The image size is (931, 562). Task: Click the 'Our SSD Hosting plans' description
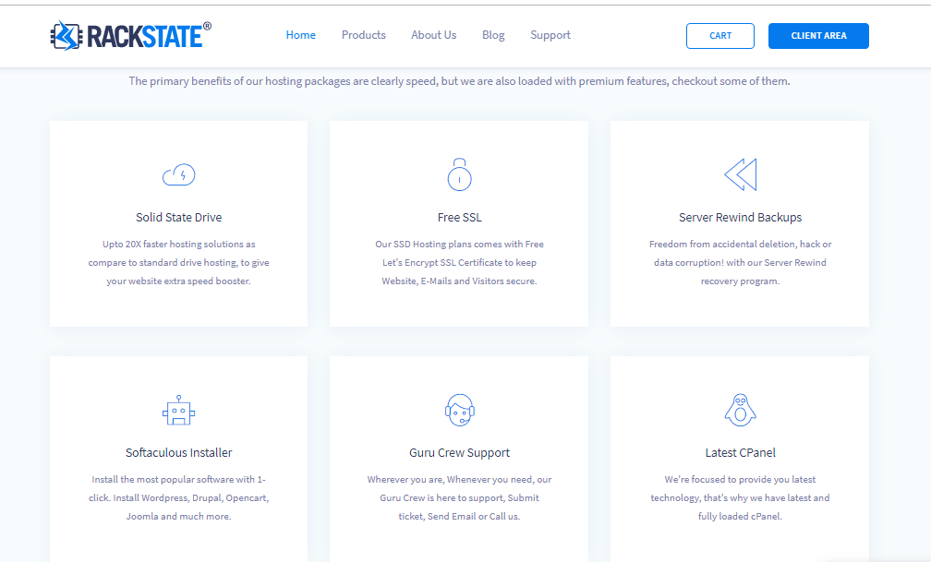click(460, 262)
